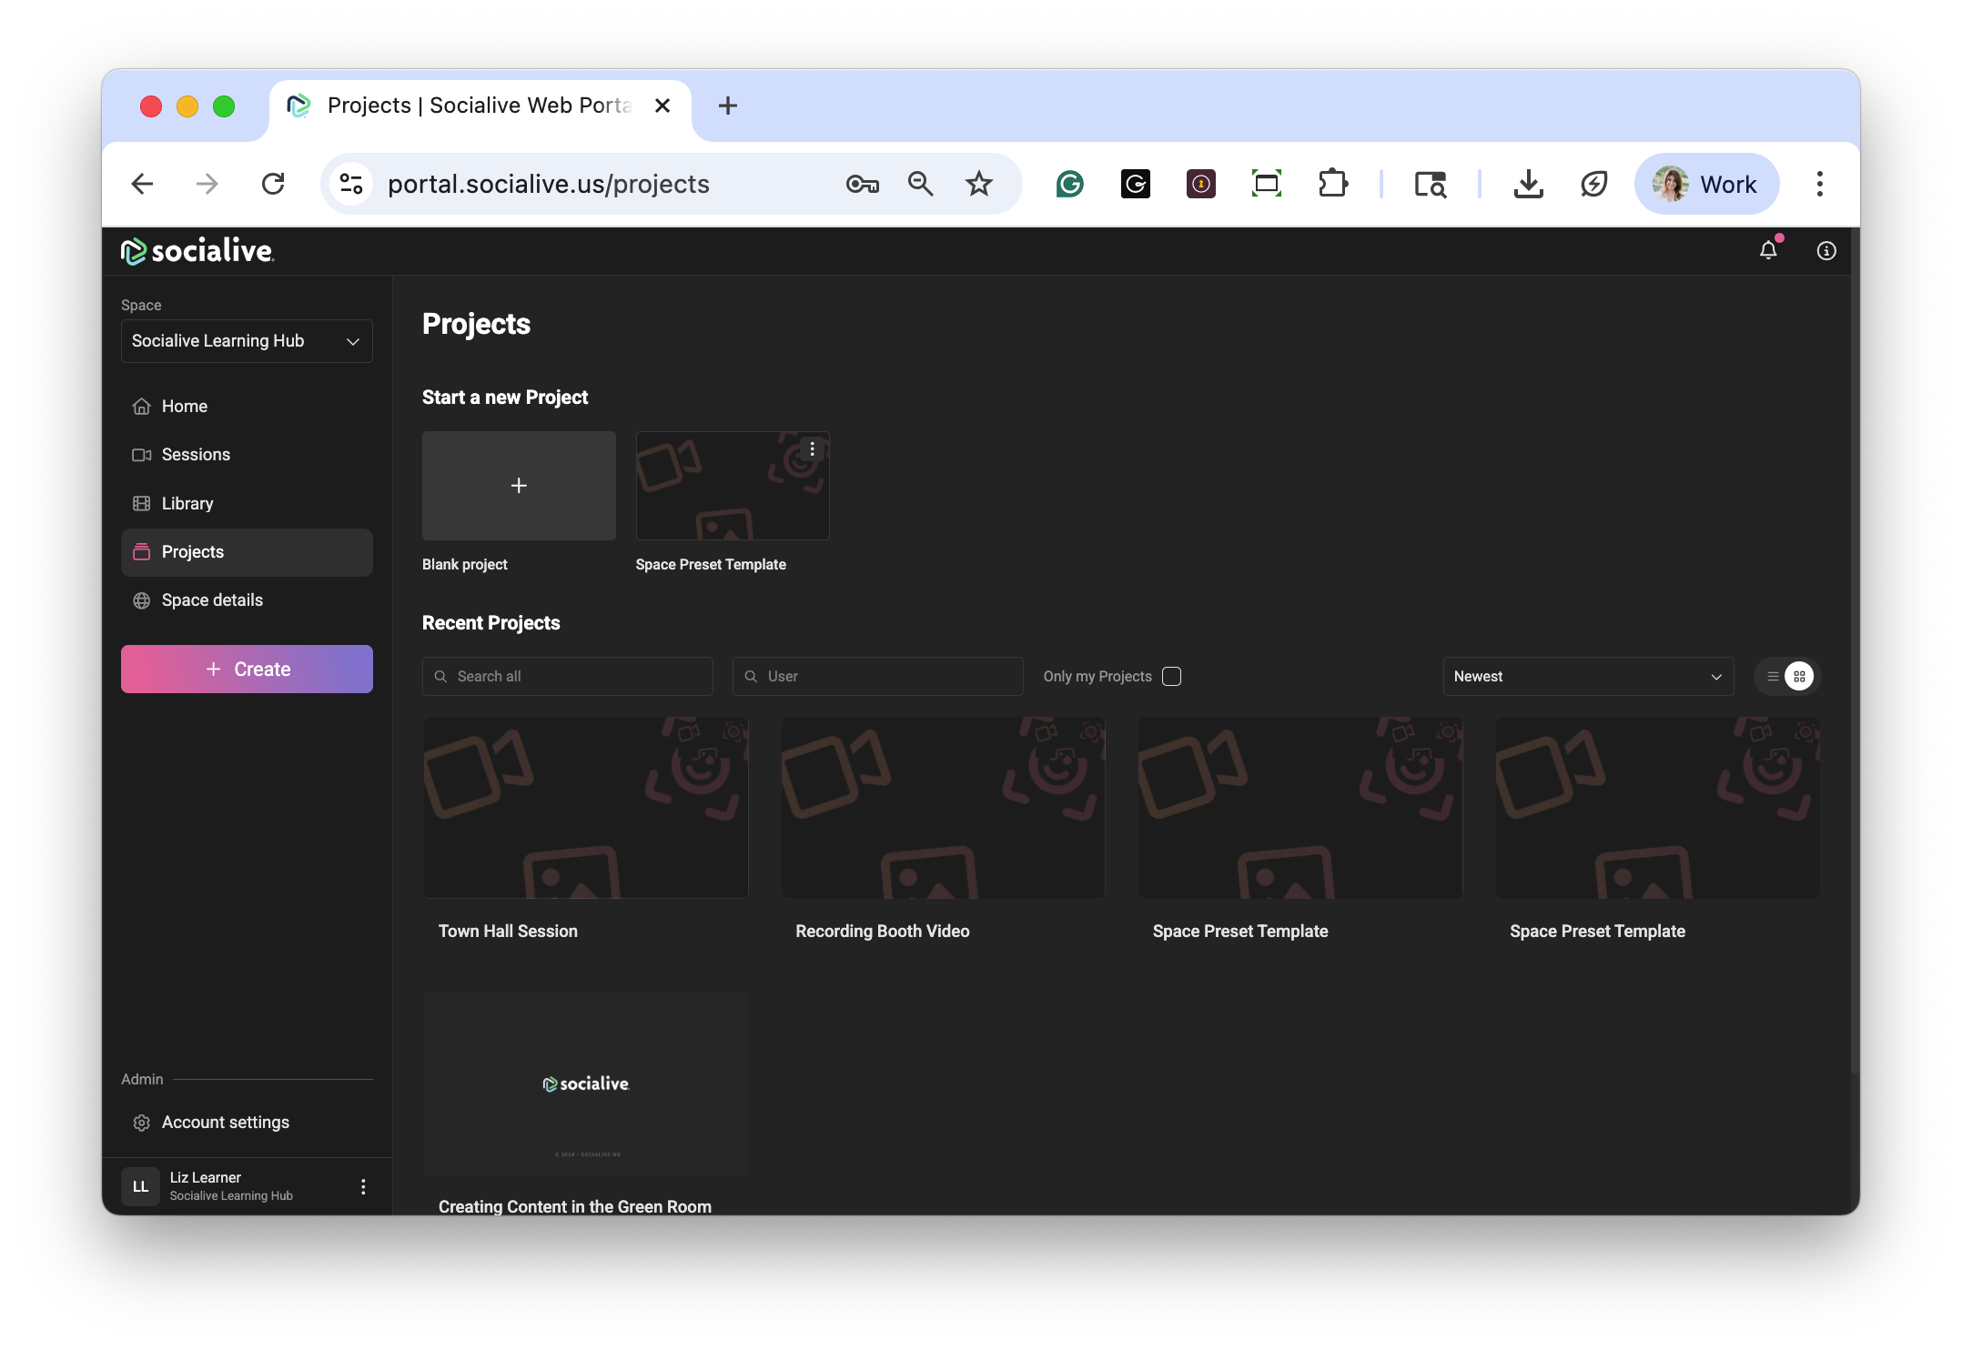The image size is (1962, 1350).
Task: Open the browser extensions puzzle icon
Action: (1332, 184)
